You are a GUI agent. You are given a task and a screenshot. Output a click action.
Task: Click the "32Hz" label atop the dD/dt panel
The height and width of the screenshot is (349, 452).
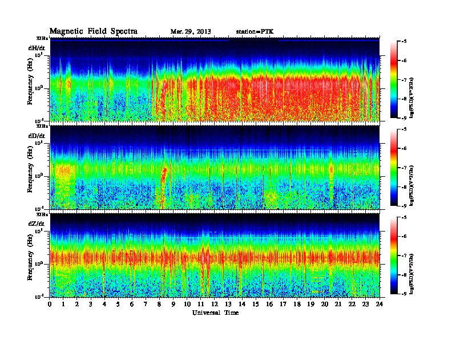(42, 126)
